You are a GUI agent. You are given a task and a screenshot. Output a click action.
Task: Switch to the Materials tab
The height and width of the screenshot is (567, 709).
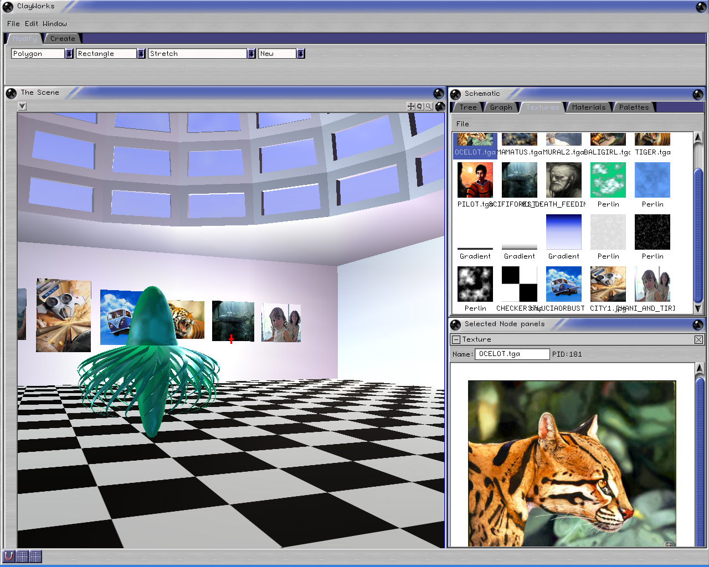pos(588,107)
